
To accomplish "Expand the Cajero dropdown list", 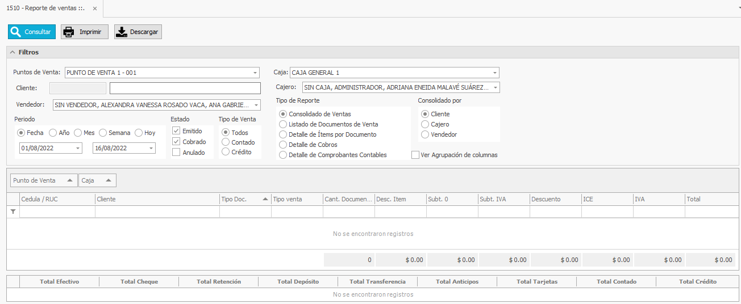I will tap(495, 87).
